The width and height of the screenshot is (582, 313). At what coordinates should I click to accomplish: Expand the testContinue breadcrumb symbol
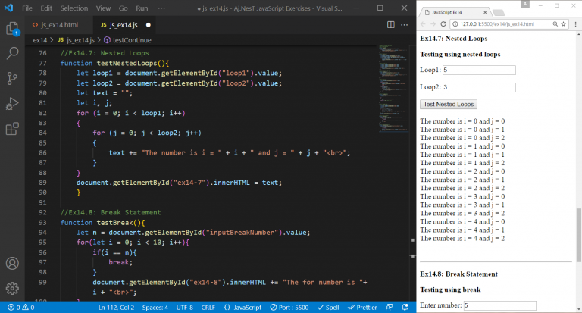[130, 39]
